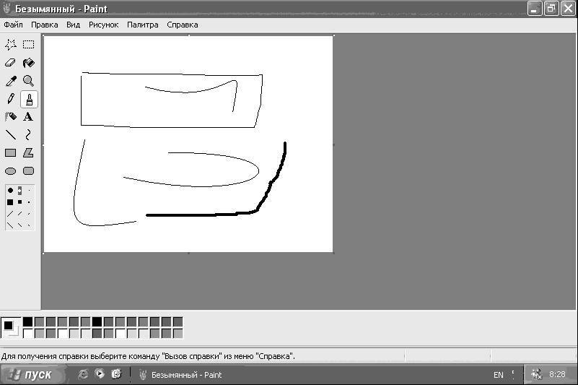Select the color picker eyedropper tool

(x=11, y=81)
